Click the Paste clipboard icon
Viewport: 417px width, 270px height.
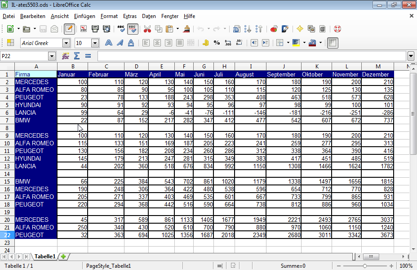[x=169, y=29]
